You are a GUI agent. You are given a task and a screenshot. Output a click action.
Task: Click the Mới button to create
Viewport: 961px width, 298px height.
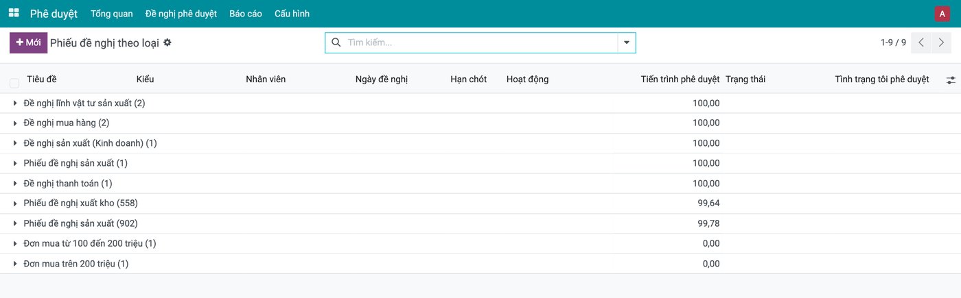point(28,42)
